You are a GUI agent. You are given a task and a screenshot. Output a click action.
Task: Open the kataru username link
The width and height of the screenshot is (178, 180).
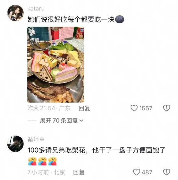pos(36,9)
